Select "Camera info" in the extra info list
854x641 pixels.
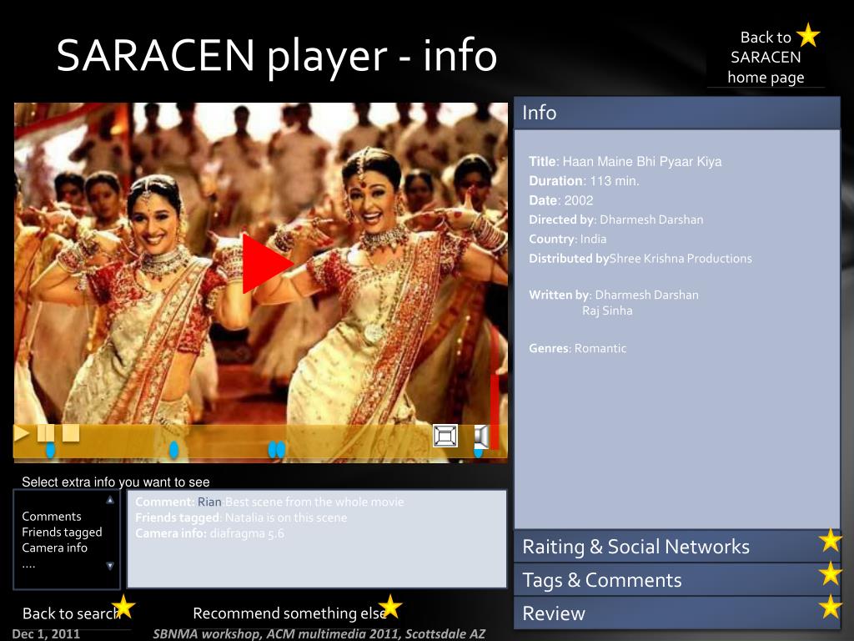[54, 548]
